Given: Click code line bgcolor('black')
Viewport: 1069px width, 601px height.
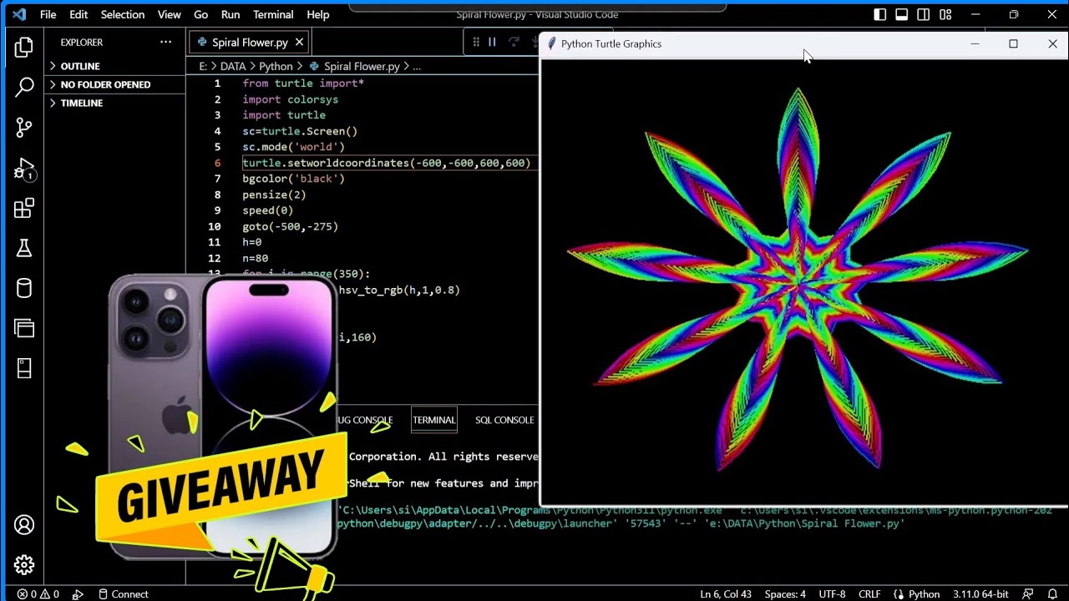Looking at the screenshot, I should (293, 179).
